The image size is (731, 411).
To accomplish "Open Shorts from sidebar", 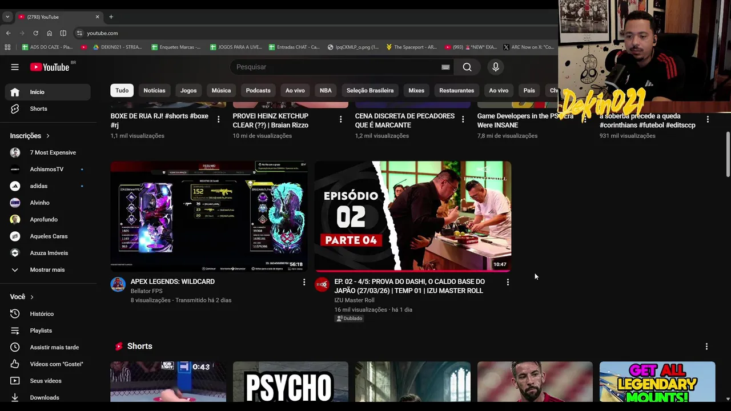I will tap(48, 108).
